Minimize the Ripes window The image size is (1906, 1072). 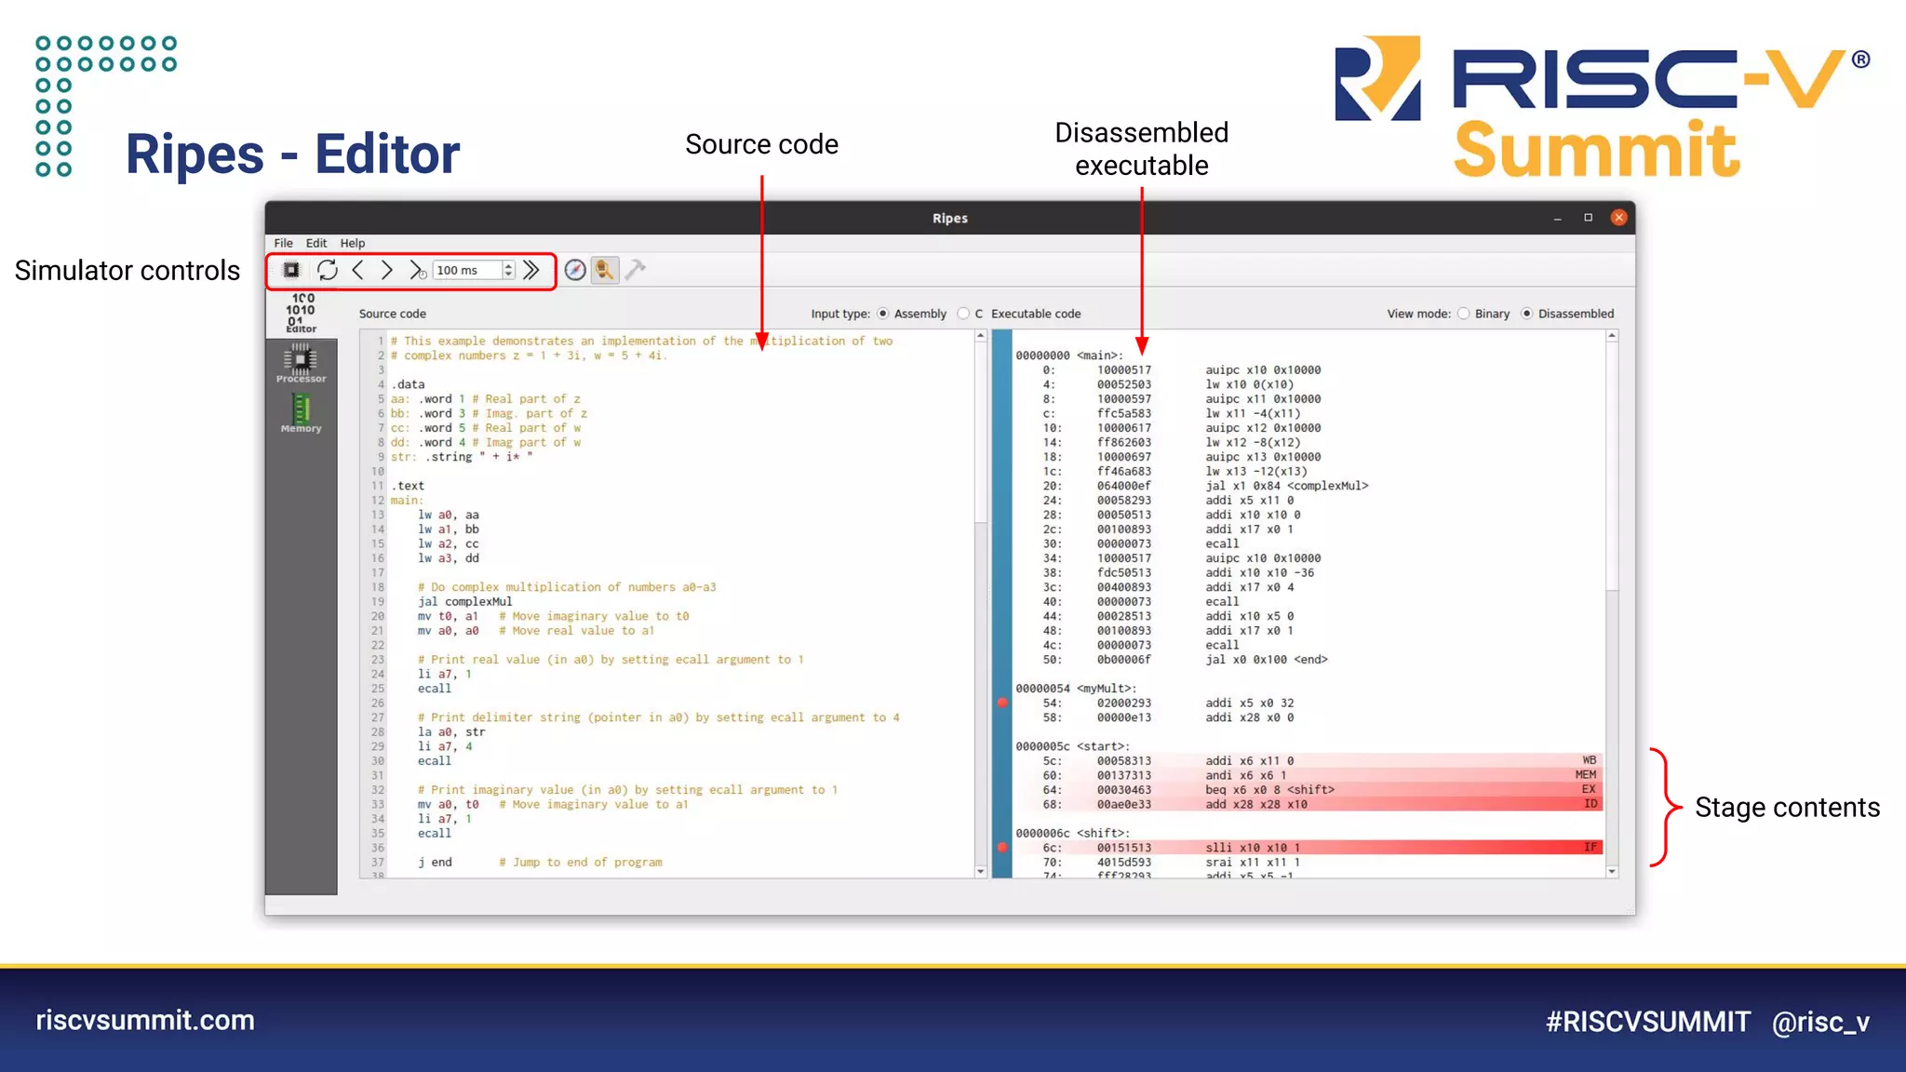(1557, 218)
